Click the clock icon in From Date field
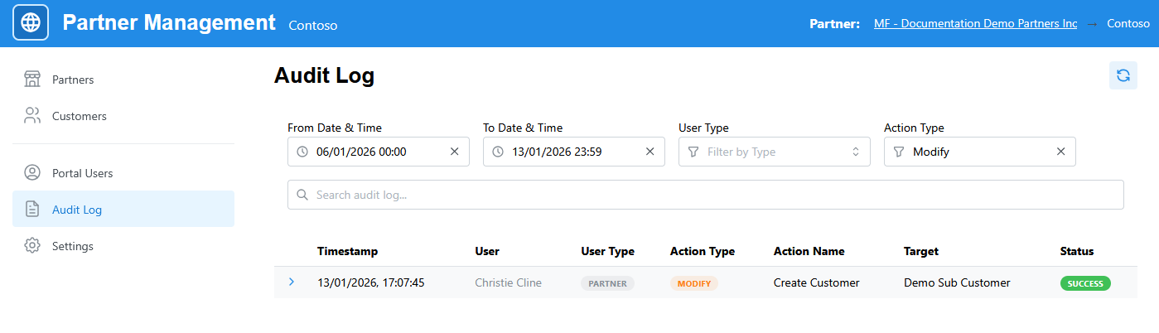Viewport: 1159px width, 333px height. (x=302, y=152)
